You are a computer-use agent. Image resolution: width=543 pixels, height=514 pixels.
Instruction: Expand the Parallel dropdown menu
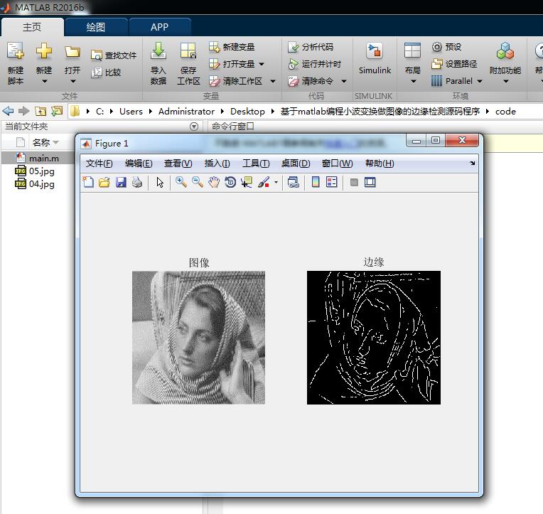click(480, 81)
